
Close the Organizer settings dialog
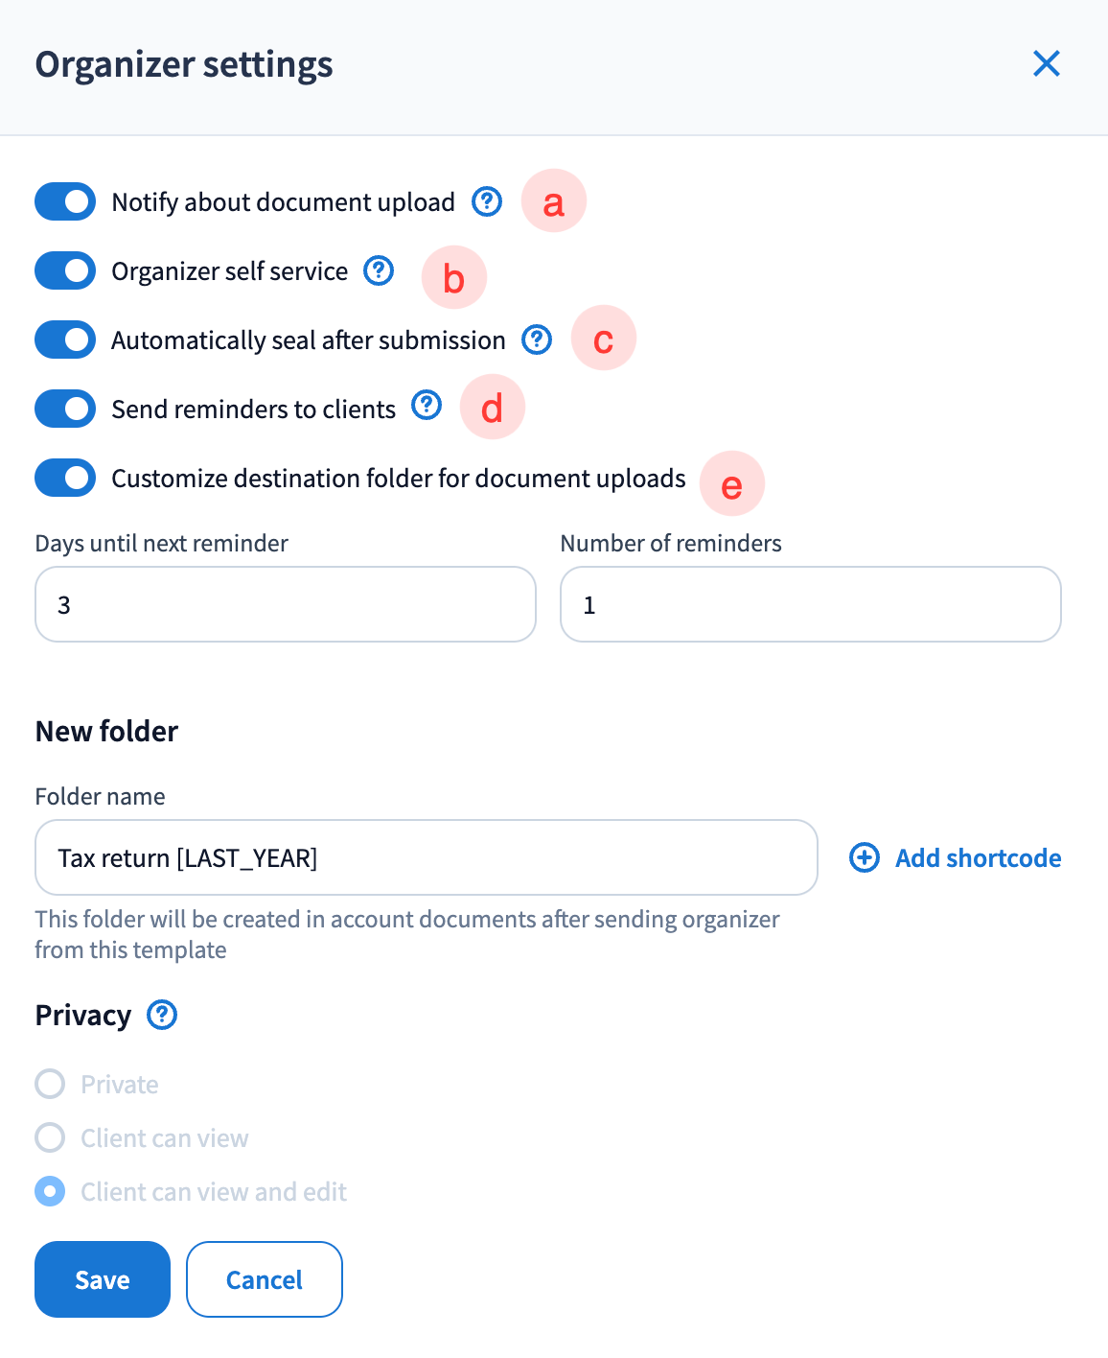pyautogui.click(x=1047, y=63)
